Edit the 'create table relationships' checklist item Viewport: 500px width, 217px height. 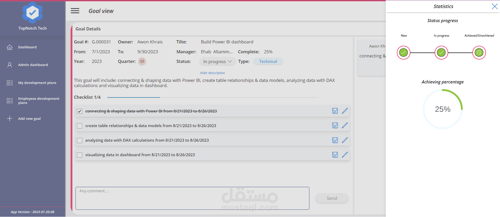pyautogui.click(x=345, y=126)
